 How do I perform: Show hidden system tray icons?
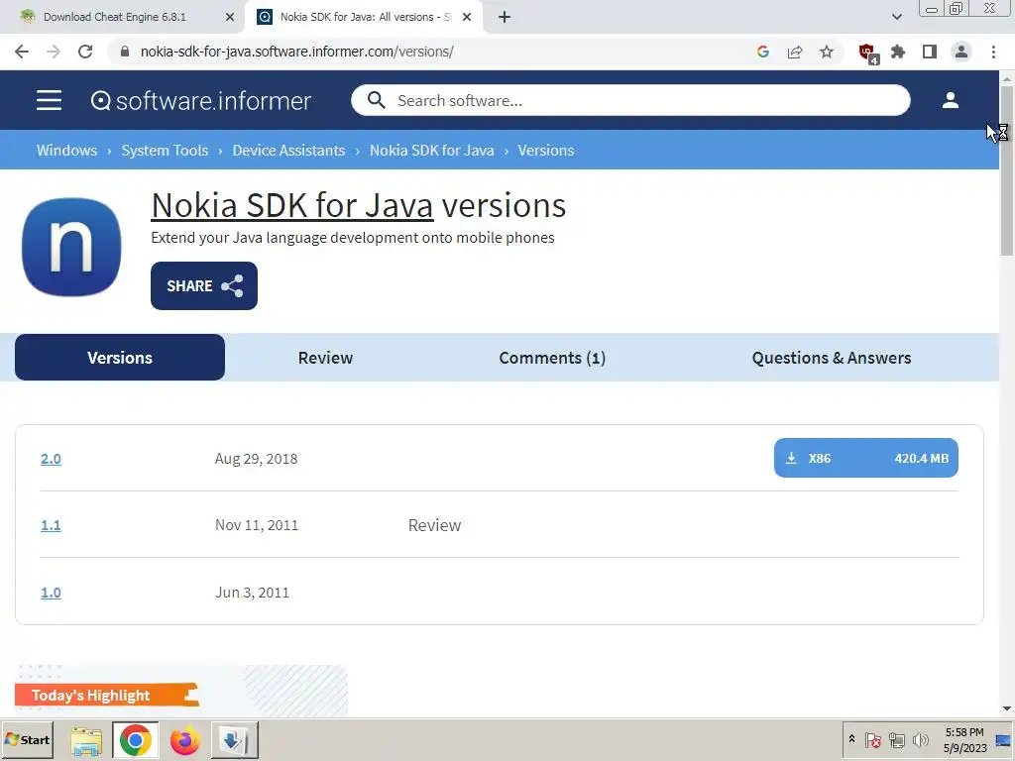point(851,739)
